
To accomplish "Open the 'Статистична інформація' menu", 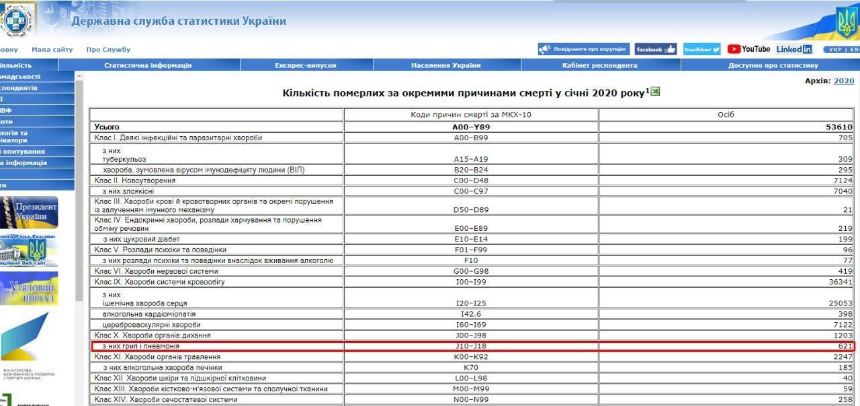I will coord(148,65).
